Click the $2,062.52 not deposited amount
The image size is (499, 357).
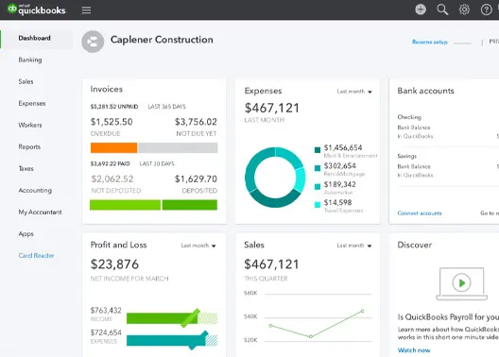click(112, 179)
